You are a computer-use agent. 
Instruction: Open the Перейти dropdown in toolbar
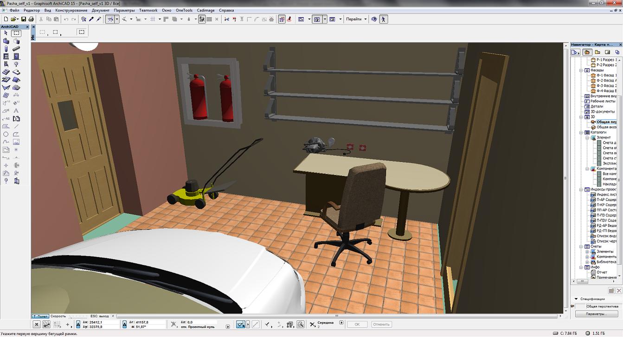pos(356,19)
